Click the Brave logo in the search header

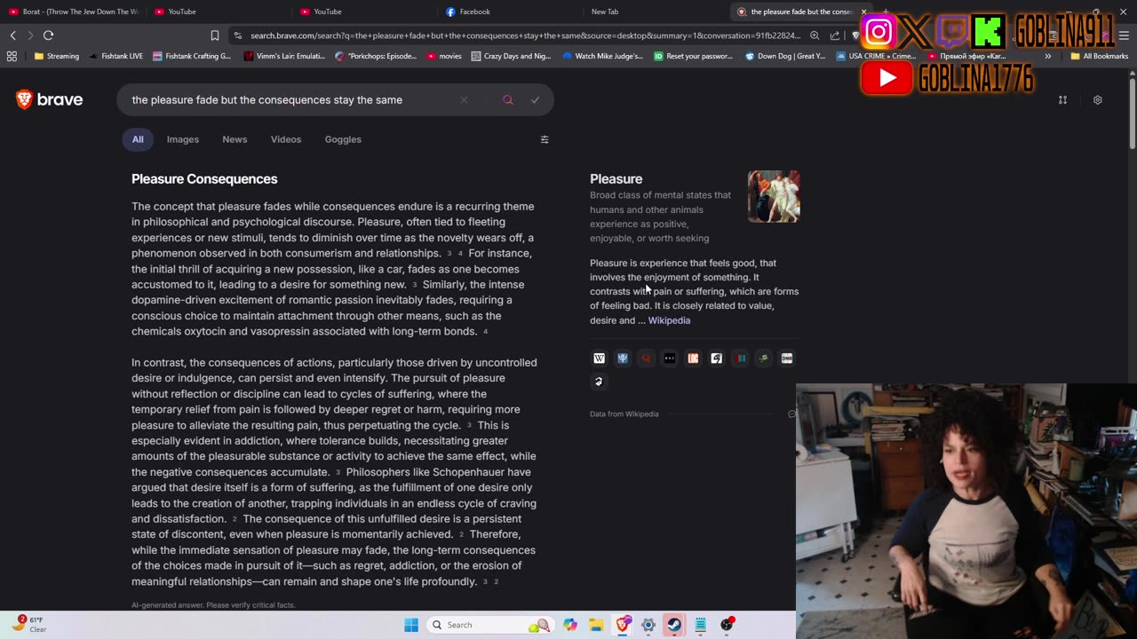[x=50, y=99]
